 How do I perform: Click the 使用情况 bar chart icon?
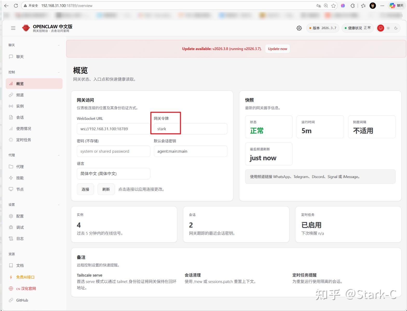coord(11,129)
